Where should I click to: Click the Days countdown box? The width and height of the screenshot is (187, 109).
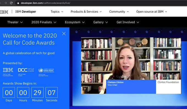(9, 92)
